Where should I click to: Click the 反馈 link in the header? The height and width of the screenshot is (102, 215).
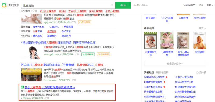(201, 5)
